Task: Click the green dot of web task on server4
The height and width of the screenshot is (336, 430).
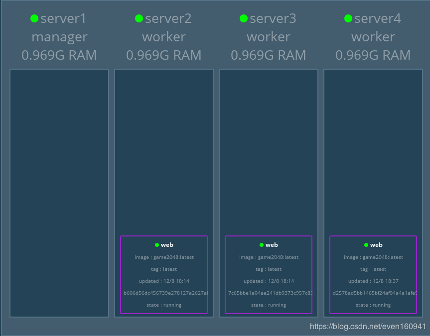Action: click(x=366, y=245)
